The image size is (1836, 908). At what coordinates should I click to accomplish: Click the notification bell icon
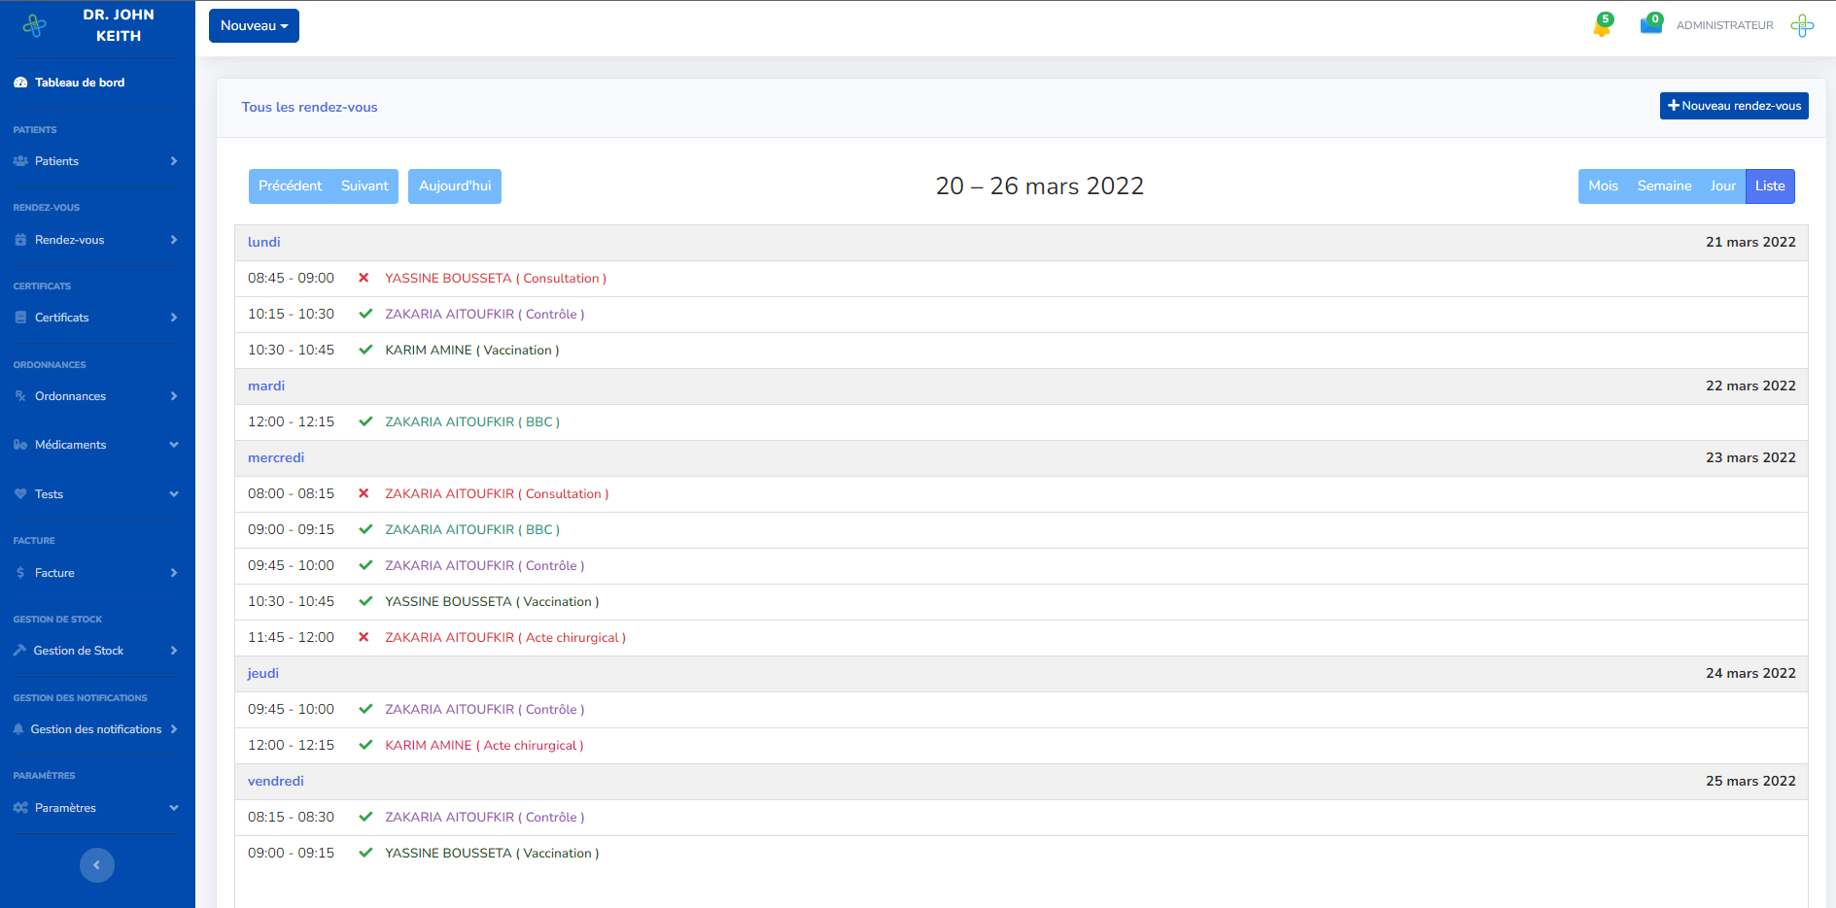1601,26
